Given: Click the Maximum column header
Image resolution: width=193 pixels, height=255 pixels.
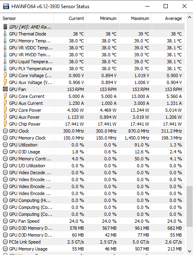Looking at the screenshot, I should click(x=135, y=18).
